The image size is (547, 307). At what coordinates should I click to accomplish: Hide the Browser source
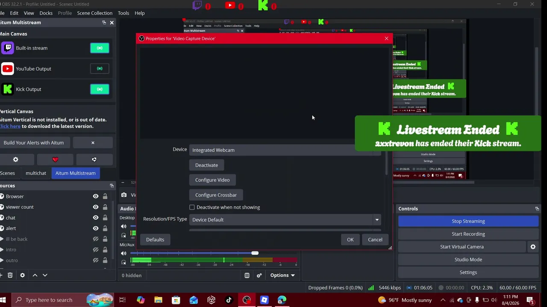[x=95, y=197]
